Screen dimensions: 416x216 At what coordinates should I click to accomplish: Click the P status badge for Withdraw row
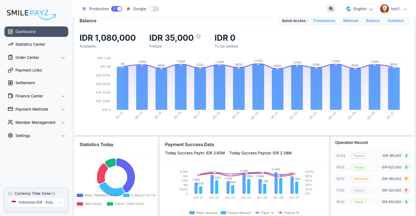coord(406,179)
